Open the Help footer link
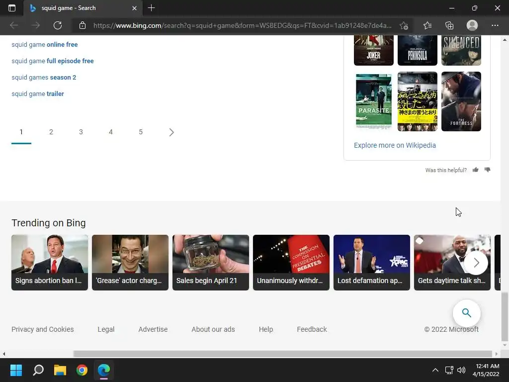 pyautogui.click(x=266, y=329)
